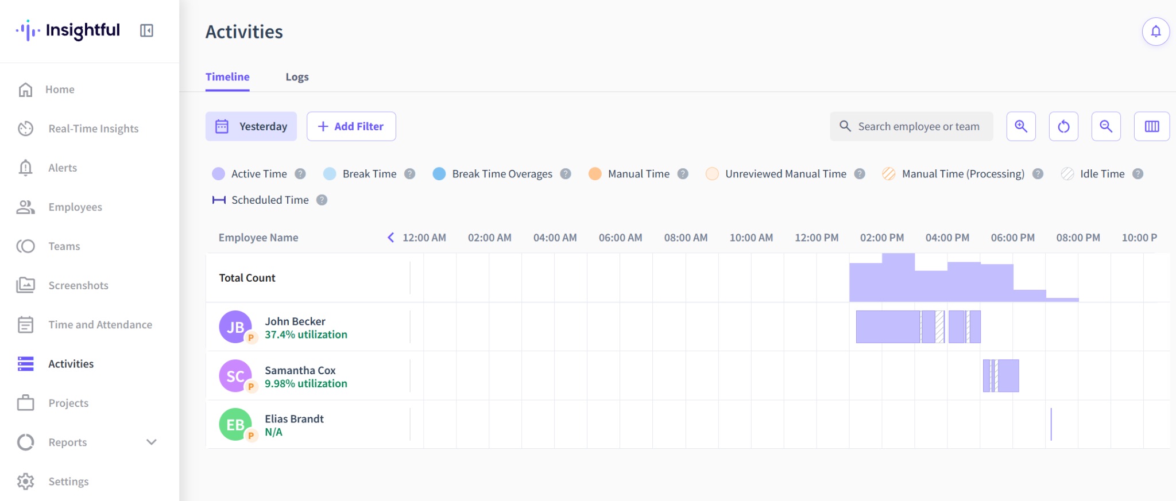The width and height of the screenshot is (1176, 501).
Task: Open the Projects page
Action: (68, 403)
